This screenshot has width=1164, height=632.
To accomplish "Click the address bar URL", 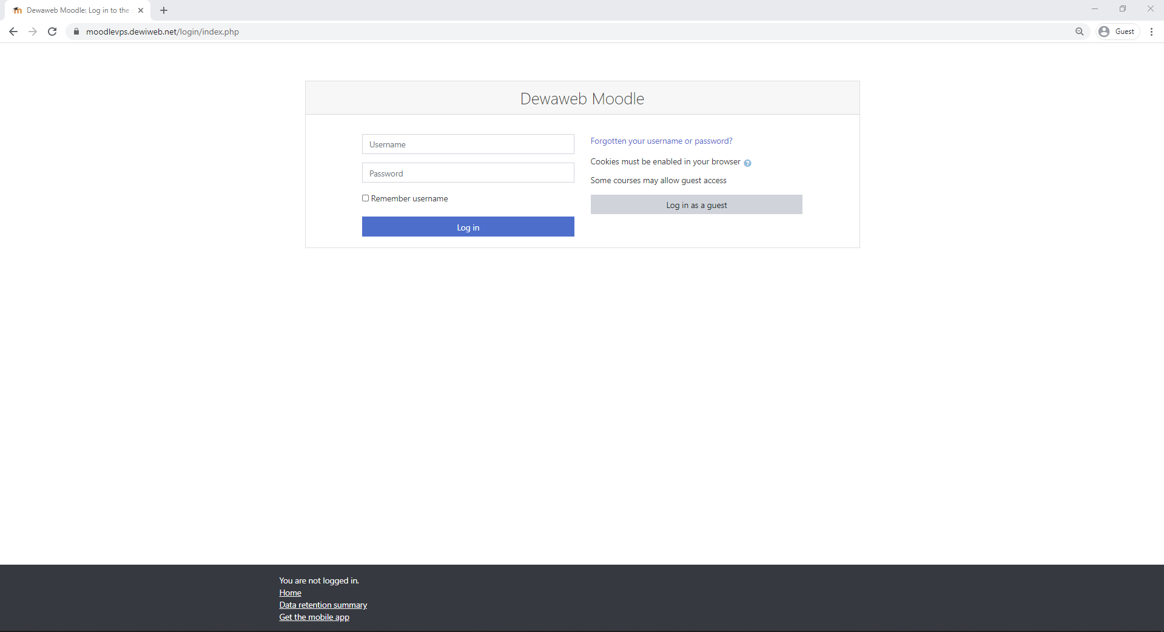I will 163,32.
